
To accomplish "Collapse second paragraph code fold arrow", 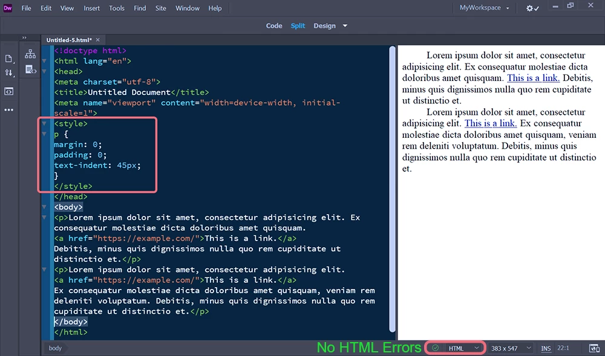I will [x=44, y=270].
